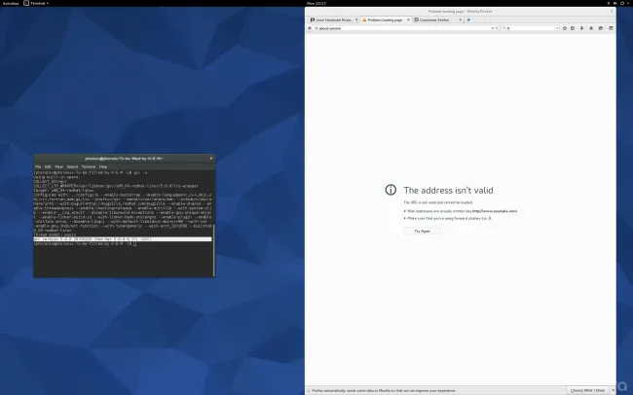
Task: Click inside the Firefox search box
Action: (x=531, y=28)
